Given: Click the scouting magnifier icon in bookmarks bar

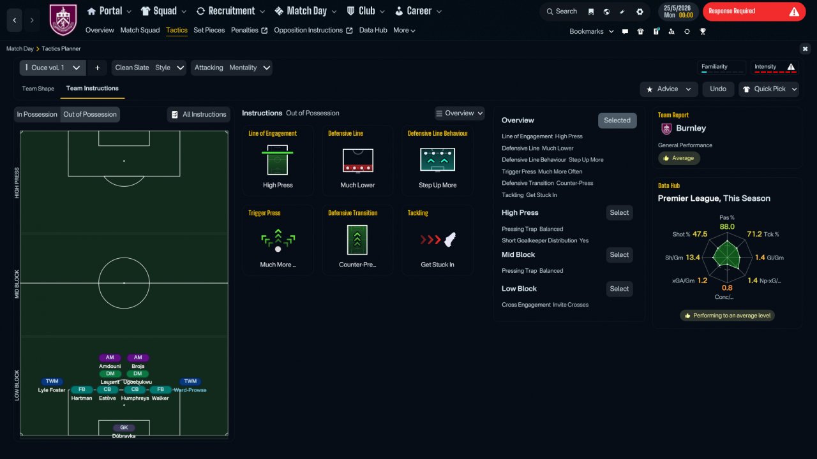Looking at the screenshot, I should [x=671, y=31].
